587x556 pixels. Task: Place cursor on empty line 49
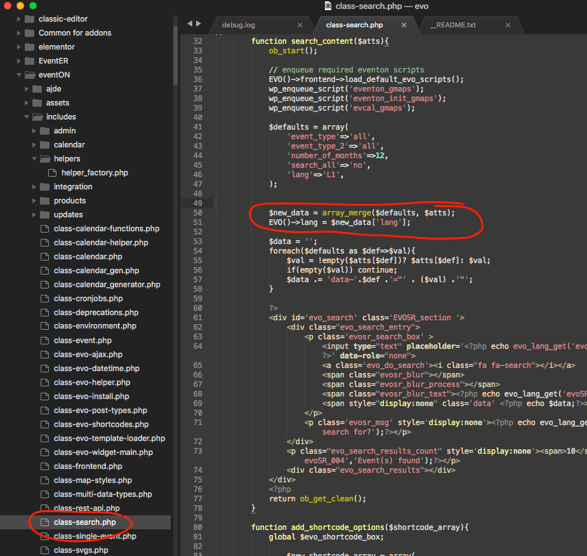pyautogui.click(x=381, y=203)
